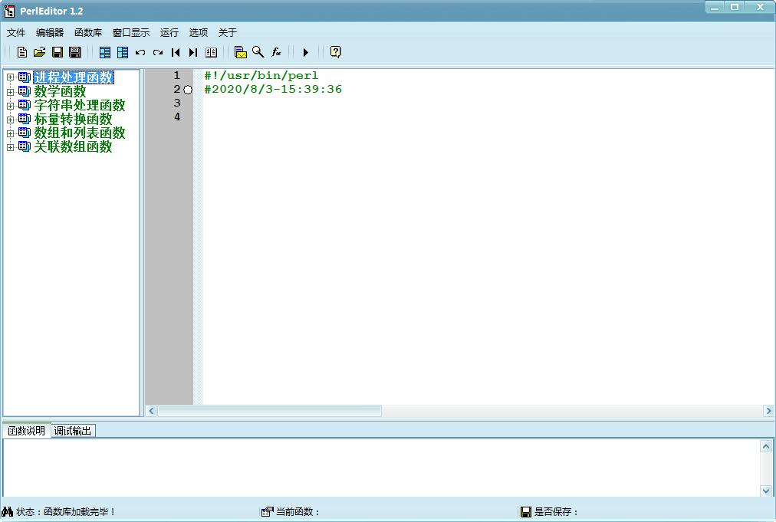
Task: Save the file using the single floppy icon
Action: point(58,52)
